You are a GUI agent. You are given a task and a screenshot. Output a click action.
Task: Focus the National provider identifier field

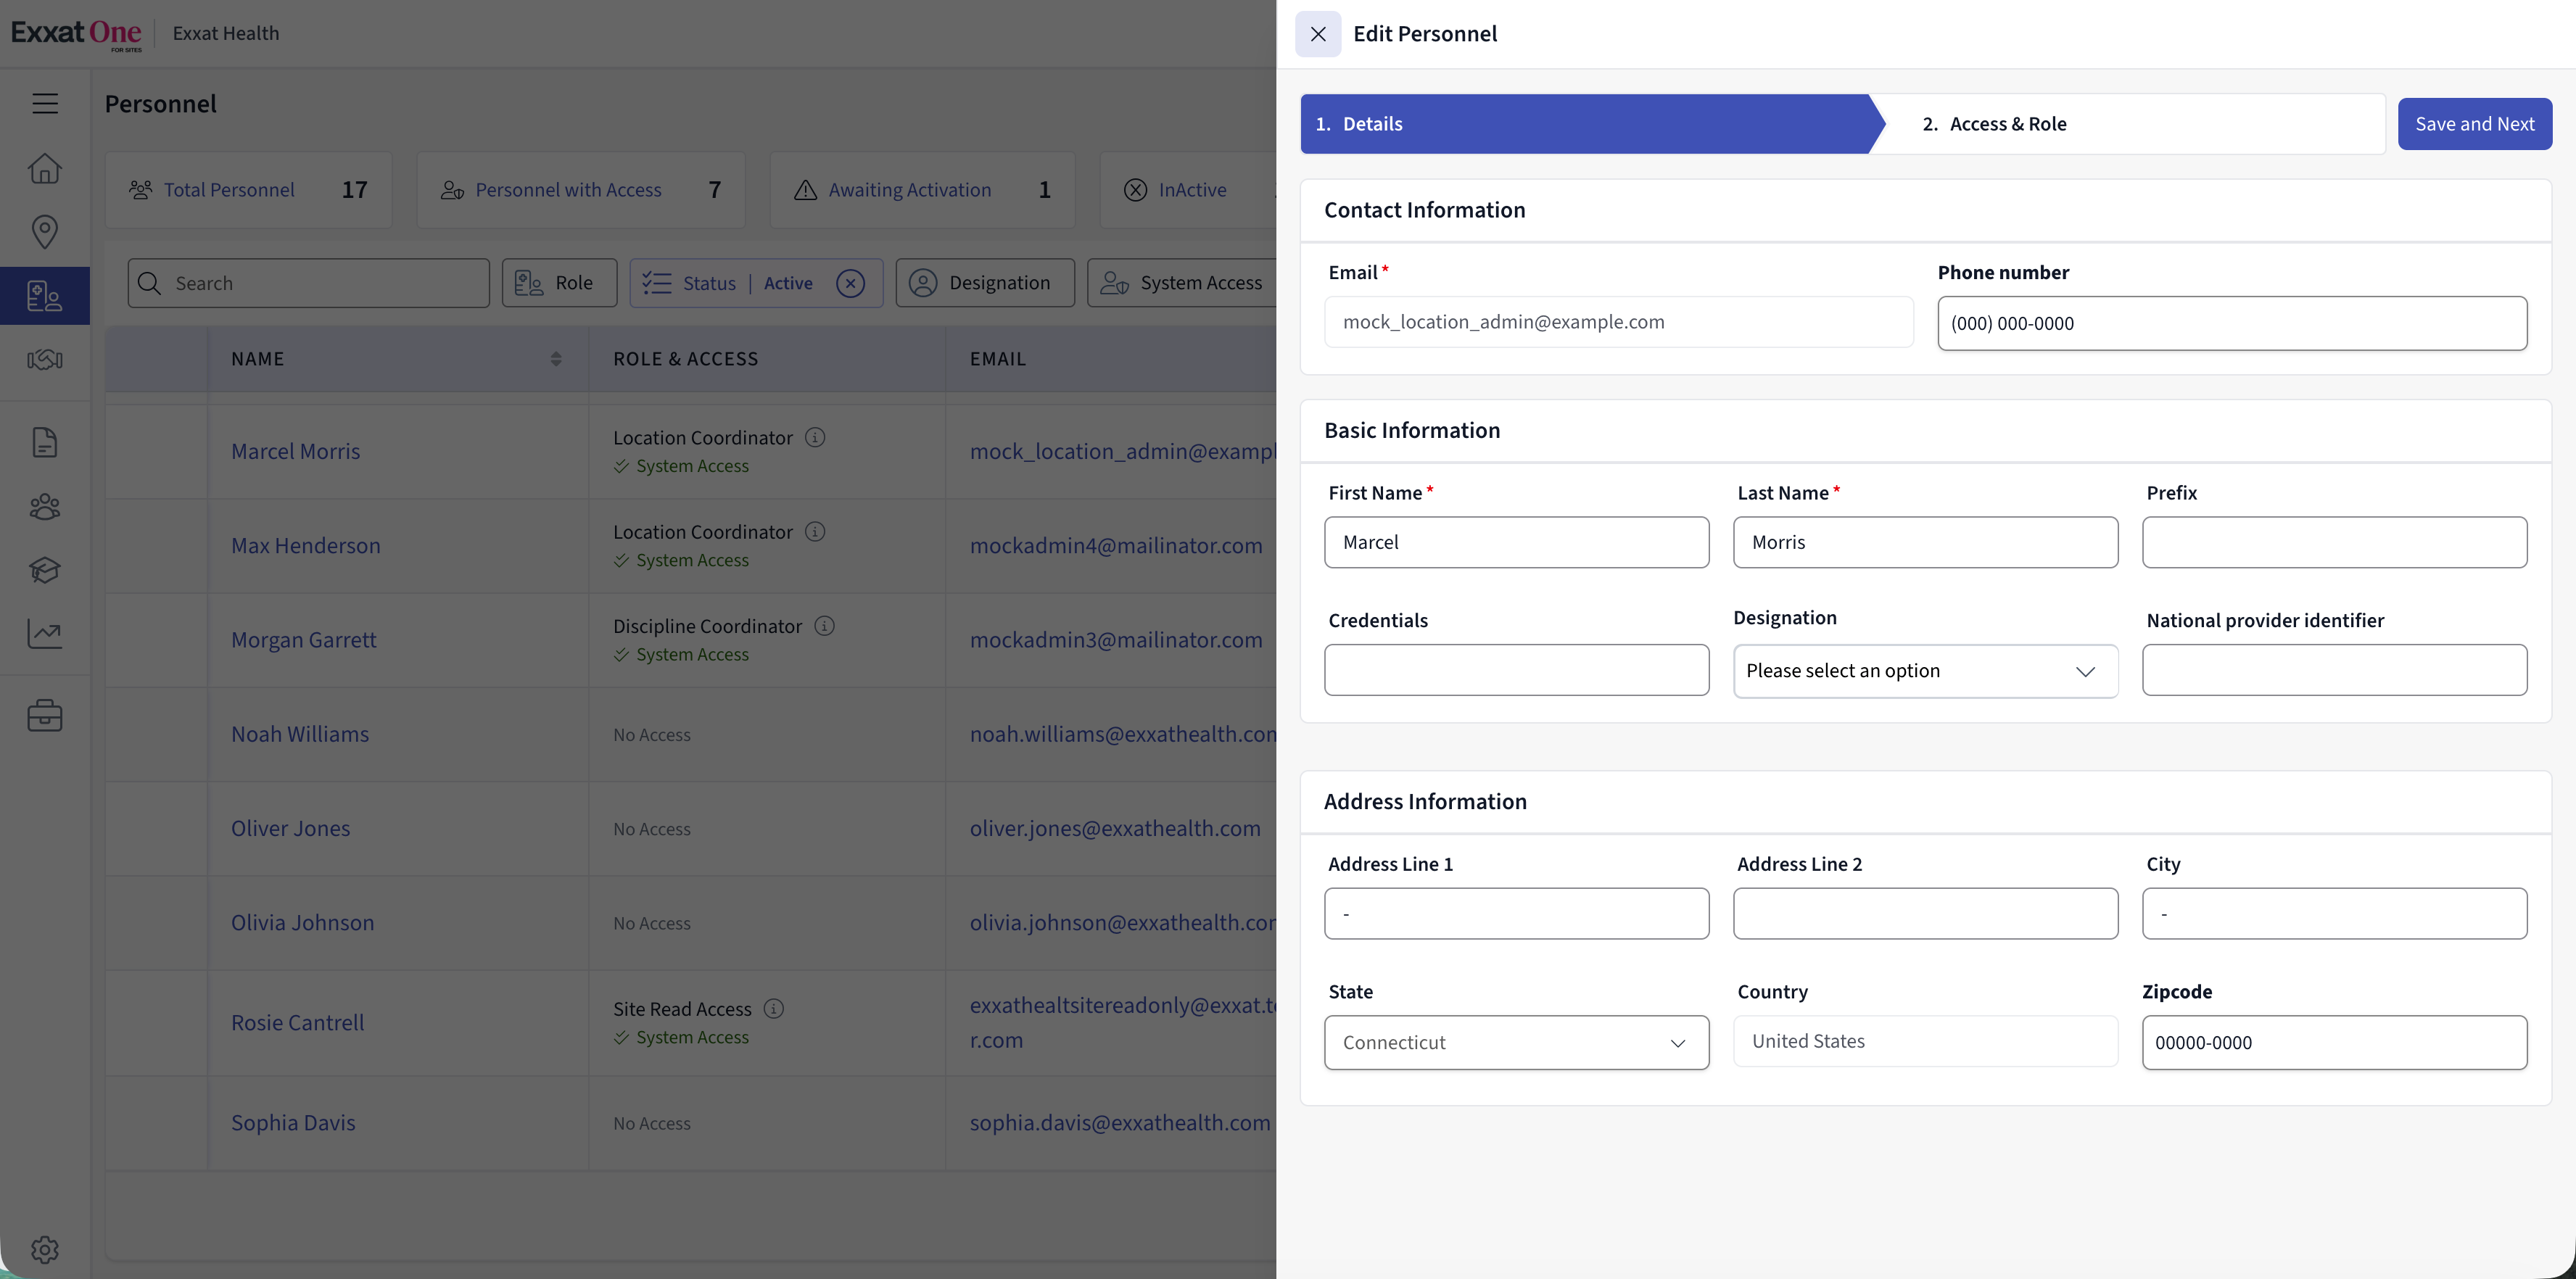click(2334, 671)
